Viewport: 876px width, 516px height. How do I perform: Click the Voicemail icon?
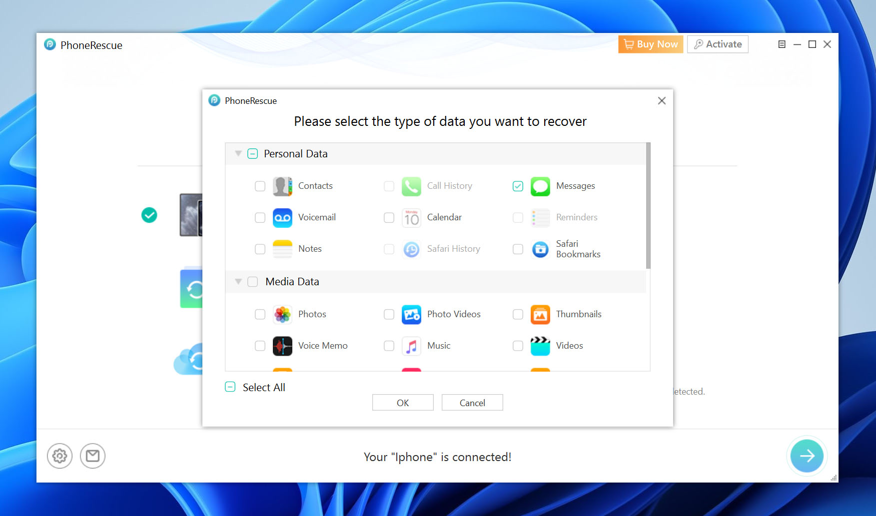tap(282, 218)
